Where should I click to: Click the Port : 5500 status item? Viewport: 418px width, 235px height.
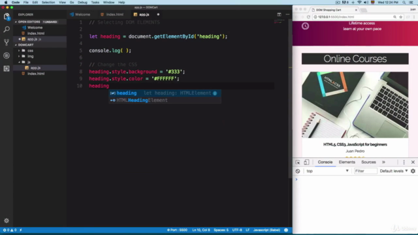(x=177, y=230)
